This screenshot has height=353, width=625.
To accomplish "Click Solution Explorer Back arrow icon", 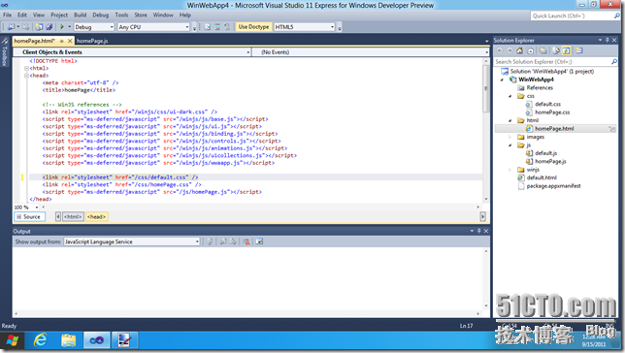I will click(500, 50).
